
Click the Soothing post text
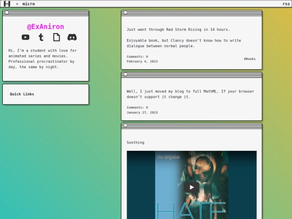(135, 142)
